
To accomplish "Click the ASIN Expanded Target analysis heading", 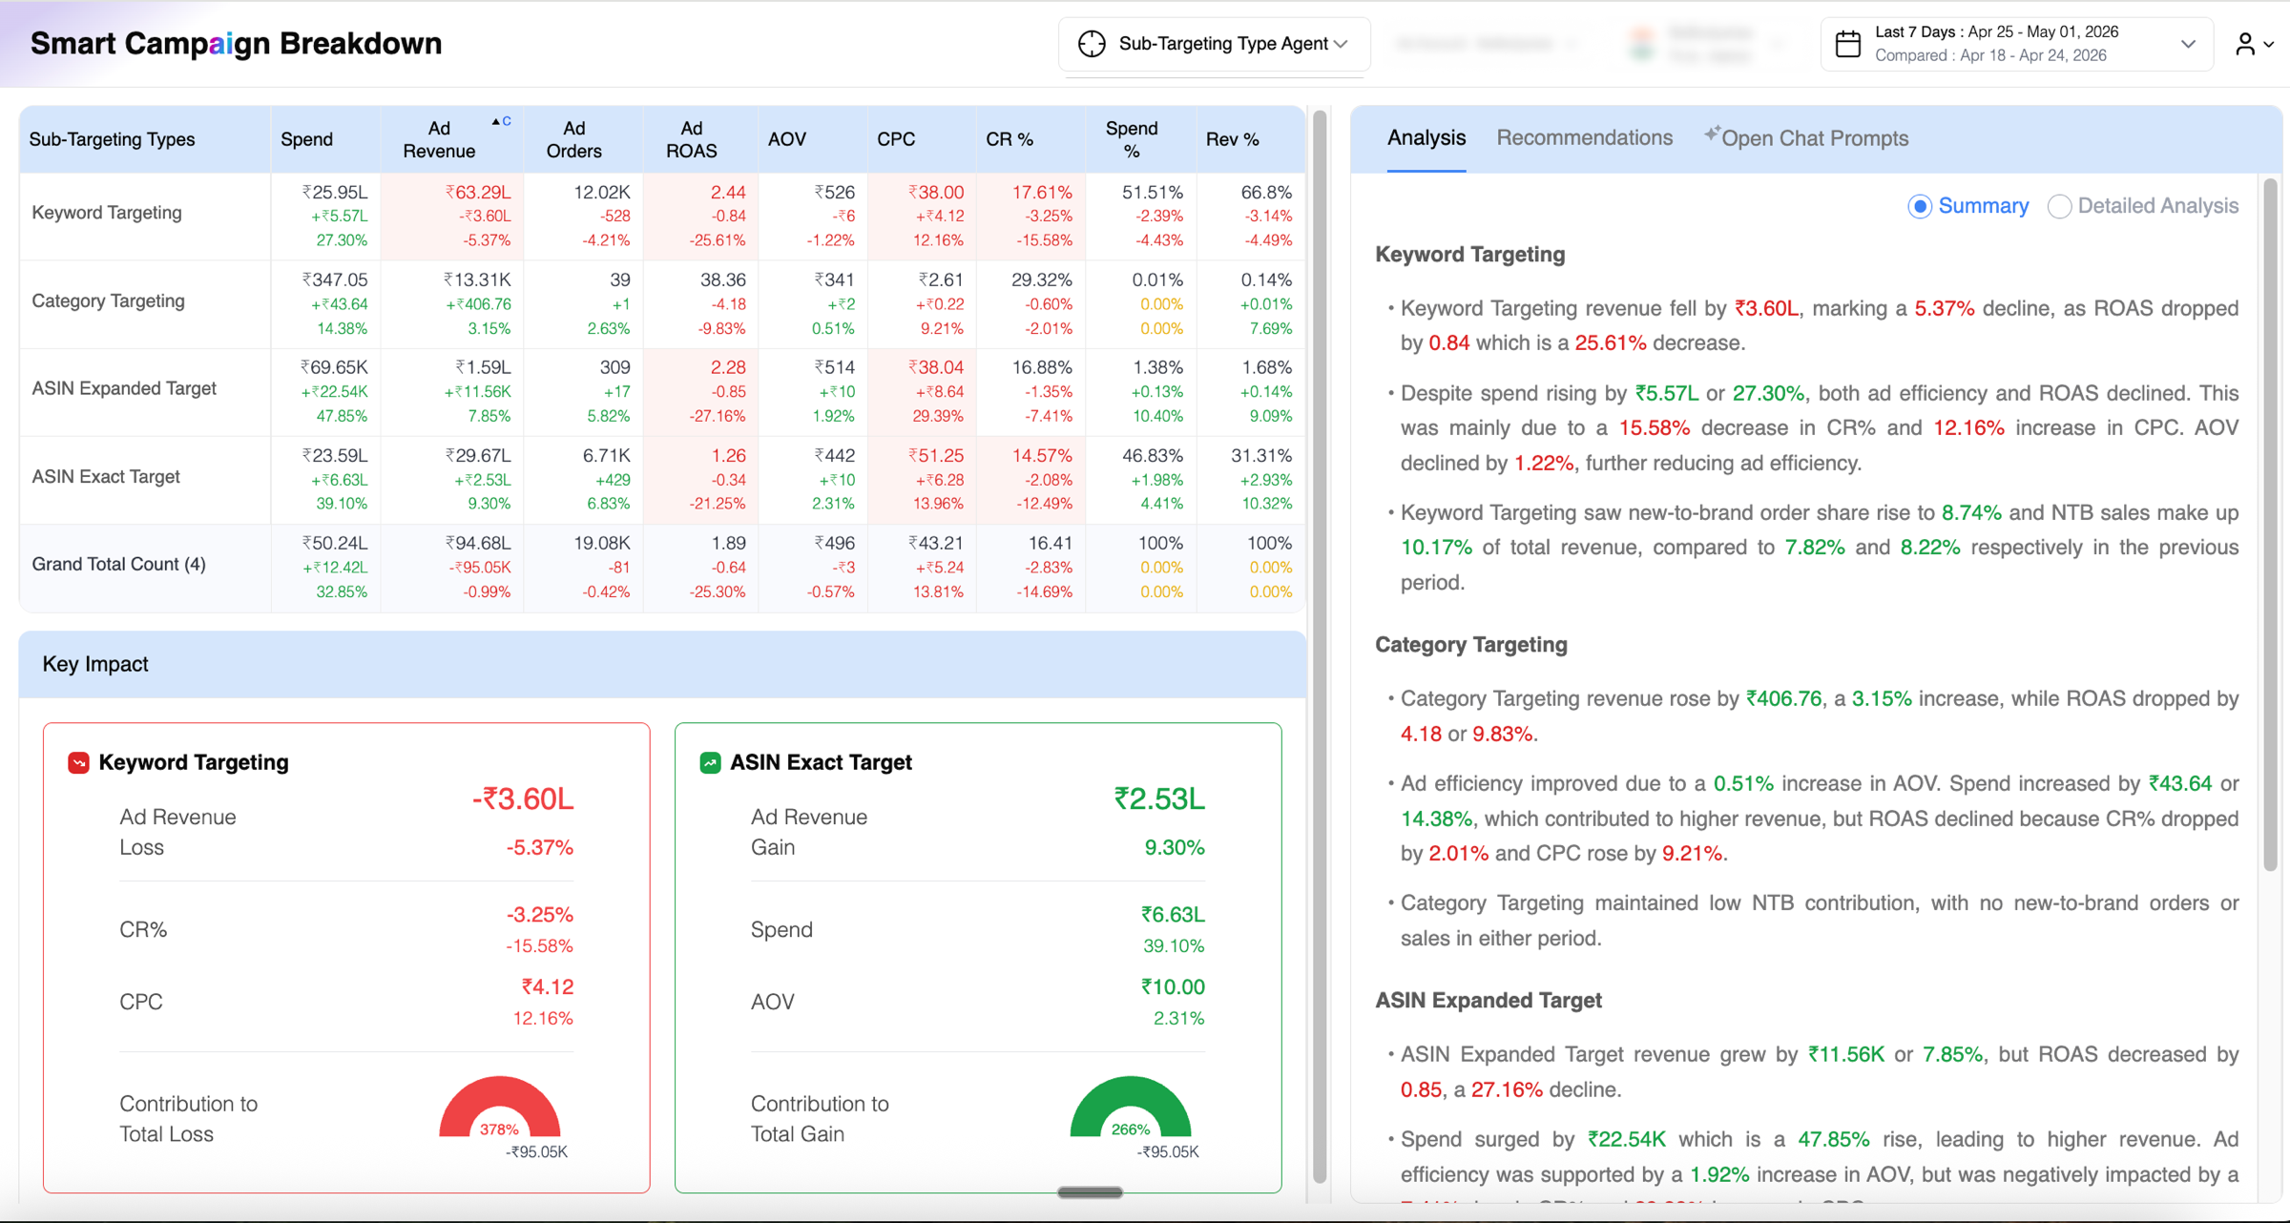I will (1488, 1001).
